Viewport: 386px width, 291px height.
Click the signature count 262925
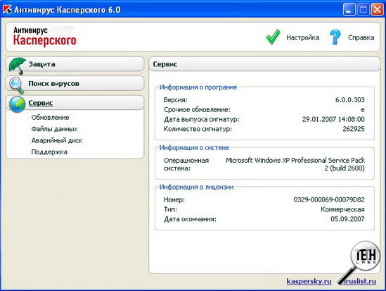[x=354, y=129]
